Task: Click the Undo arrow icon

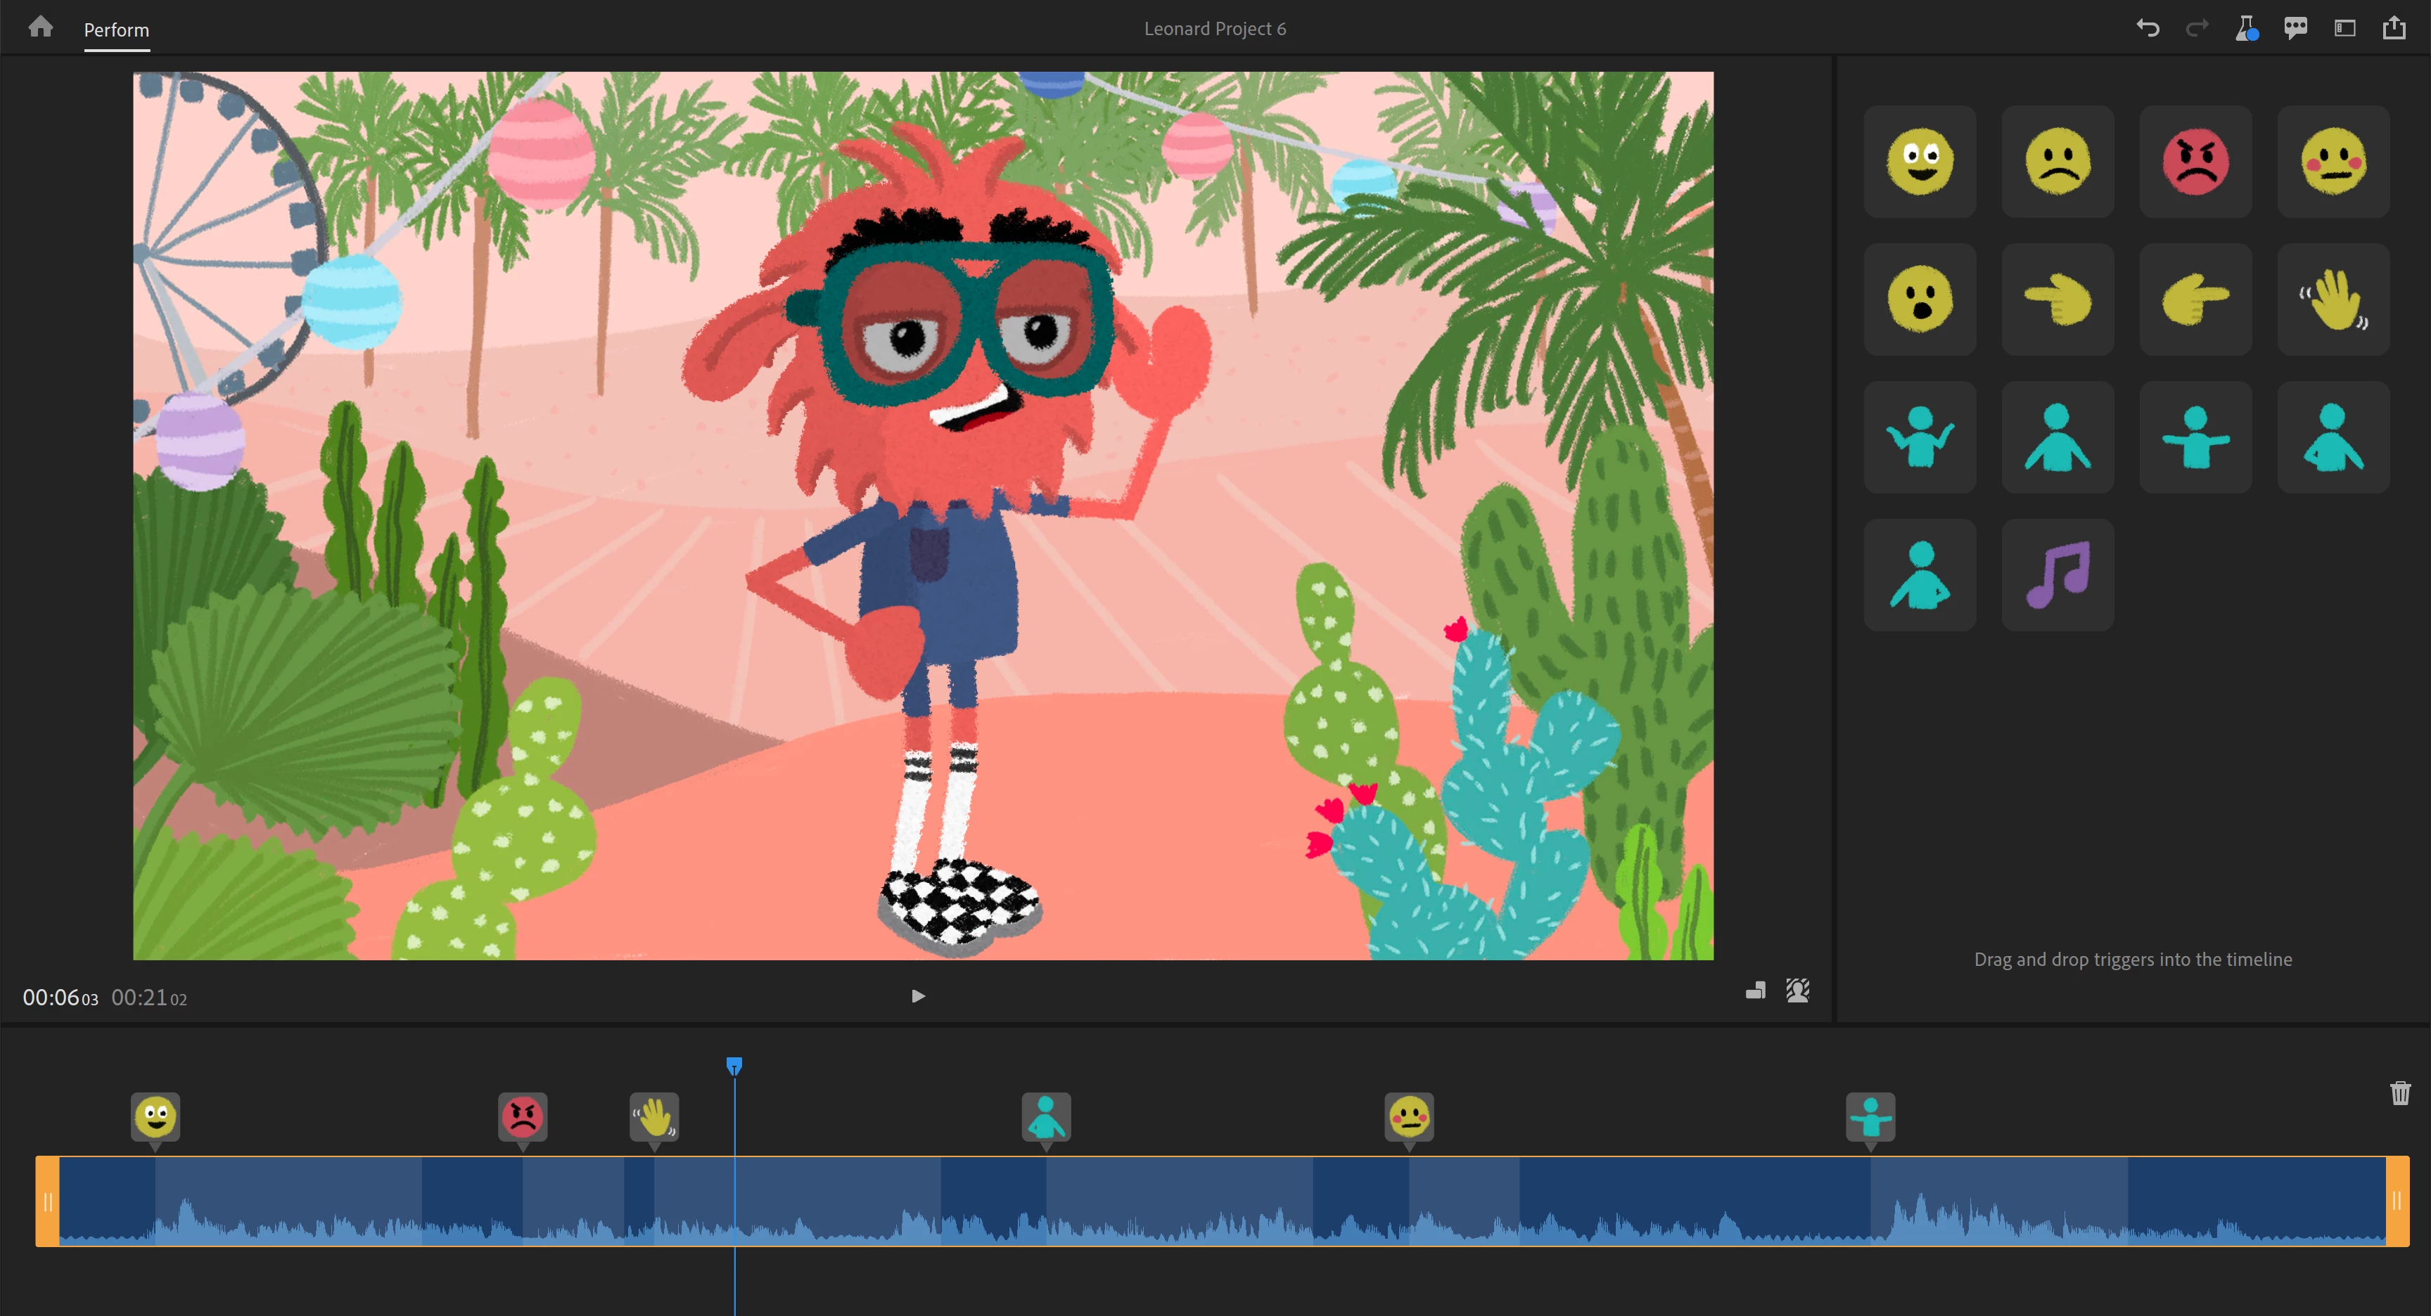Action: (2148, 28)
